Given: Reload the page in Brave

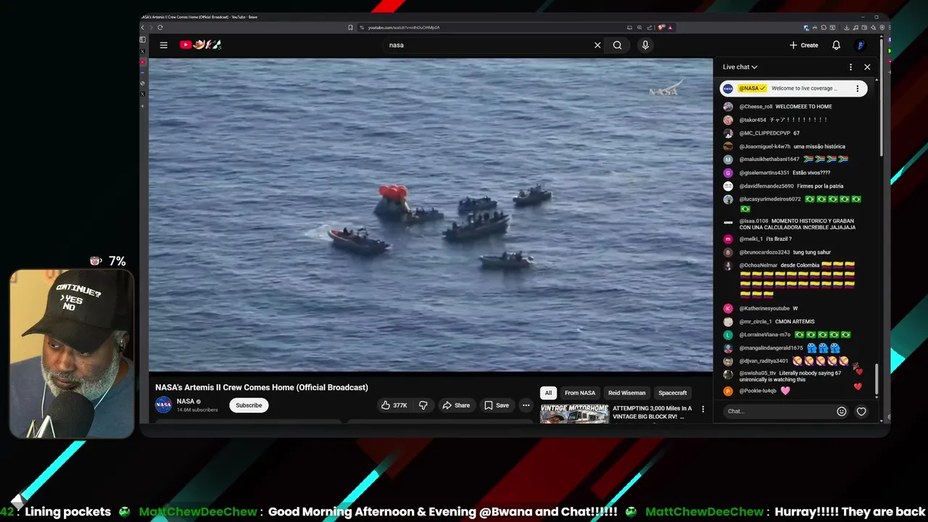Looking at the screenshot, I should [x=160, y=28].
